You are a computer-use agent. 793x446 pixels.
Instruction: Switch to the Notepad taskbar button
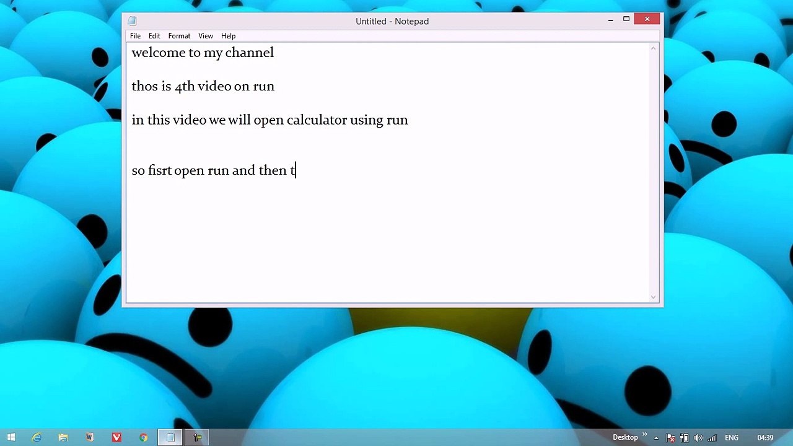pyautogui.click(x=170, y=437)
